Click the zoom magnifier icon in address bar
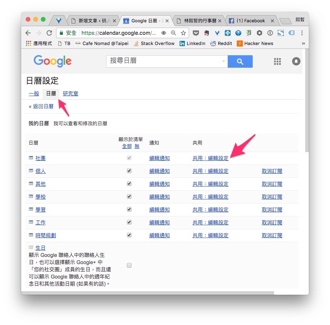This screenshot has height=325, width=330. click(174, 33)
